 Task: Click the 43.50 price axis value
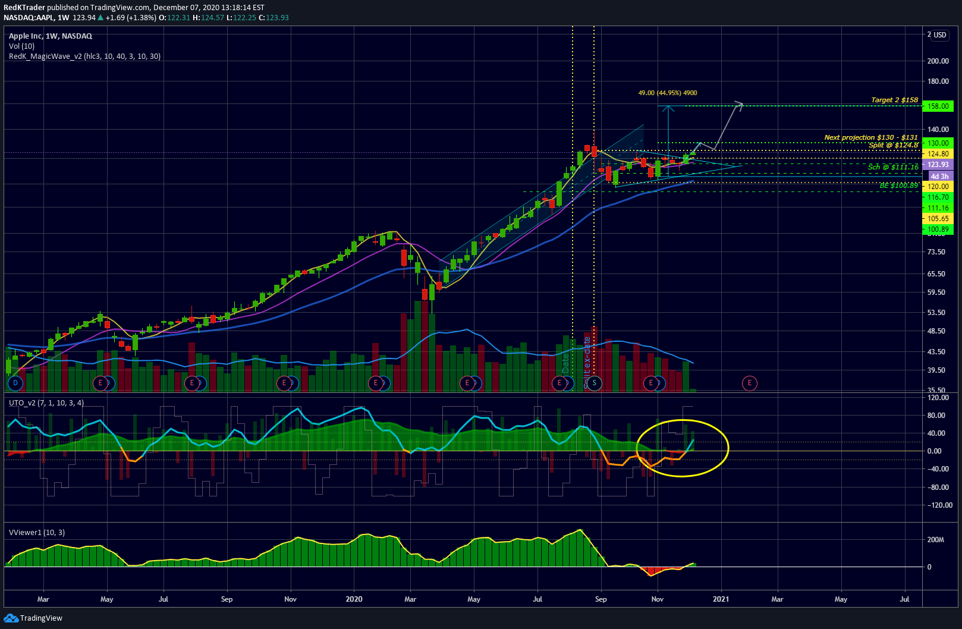pyautogui.click(x=936, y=352)
